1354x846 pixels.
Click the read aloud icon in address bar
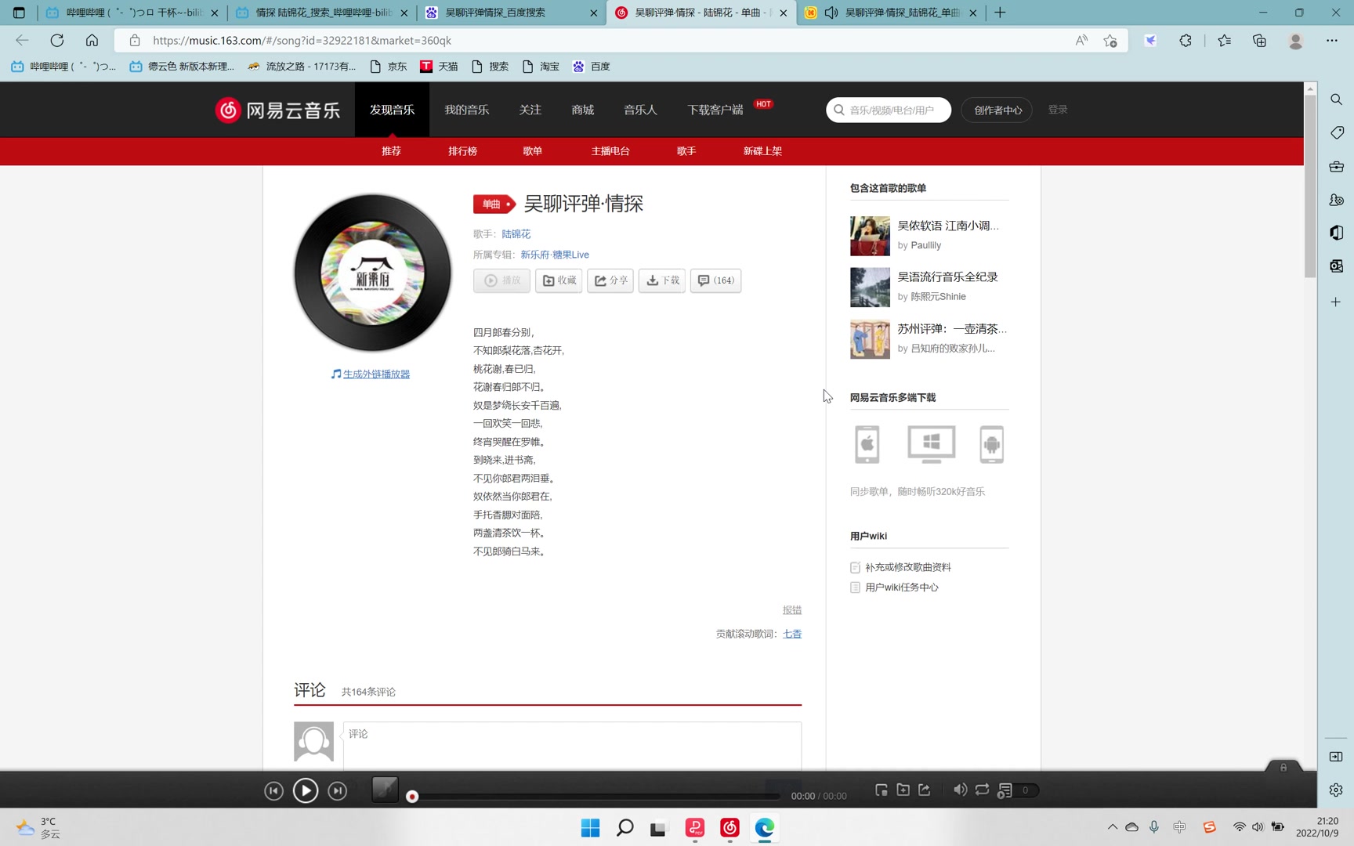tap(1081, 40)
